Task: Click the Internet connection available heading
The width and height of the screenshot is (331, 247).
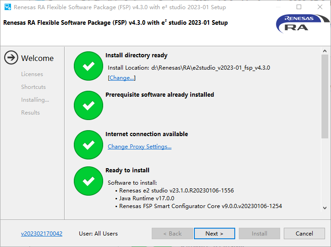Action: pyautogui.click(x=147, y=134)
